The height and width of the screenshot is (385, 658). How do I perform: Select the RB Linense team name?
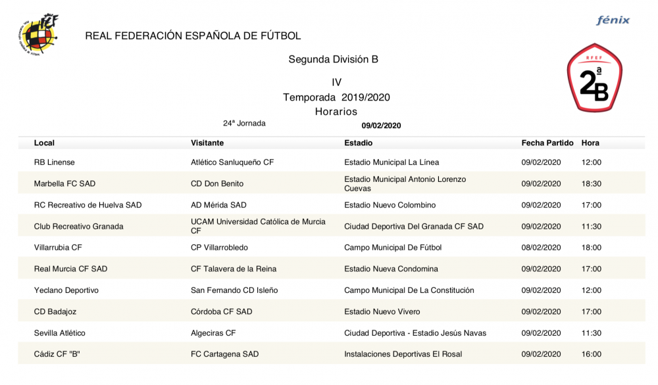pos(55,162)
